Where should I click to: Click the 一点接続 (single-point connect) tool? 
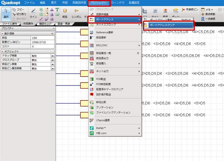(208, 19)
